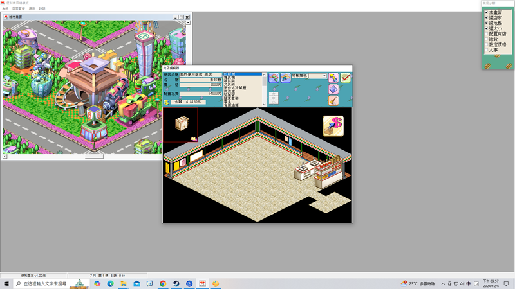Viewport: 515px width, 289px height.
Task: Click the checkout counter in the store layout
Action: (306, 170)
